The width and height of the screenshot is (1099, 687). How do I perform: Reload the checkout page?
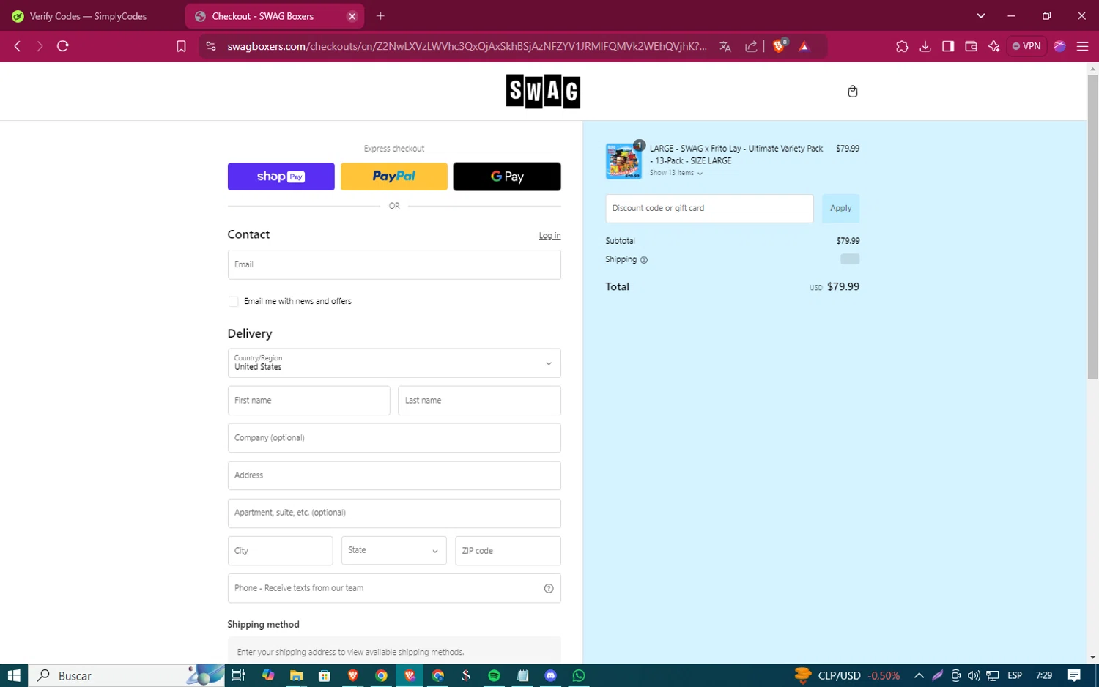[63, 46]
